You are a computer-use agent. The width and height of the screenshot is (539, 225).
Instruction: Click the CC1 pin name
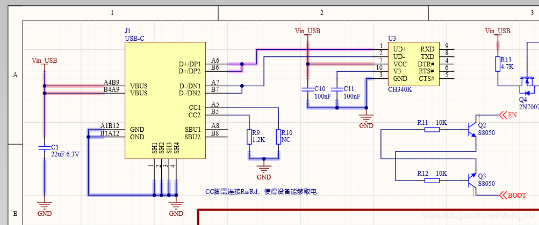click(195, 108)
